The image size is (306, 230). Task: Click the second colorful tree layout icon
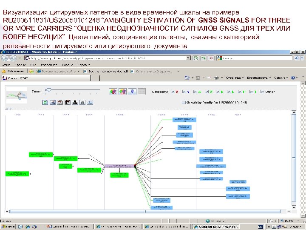pos(122,91)
